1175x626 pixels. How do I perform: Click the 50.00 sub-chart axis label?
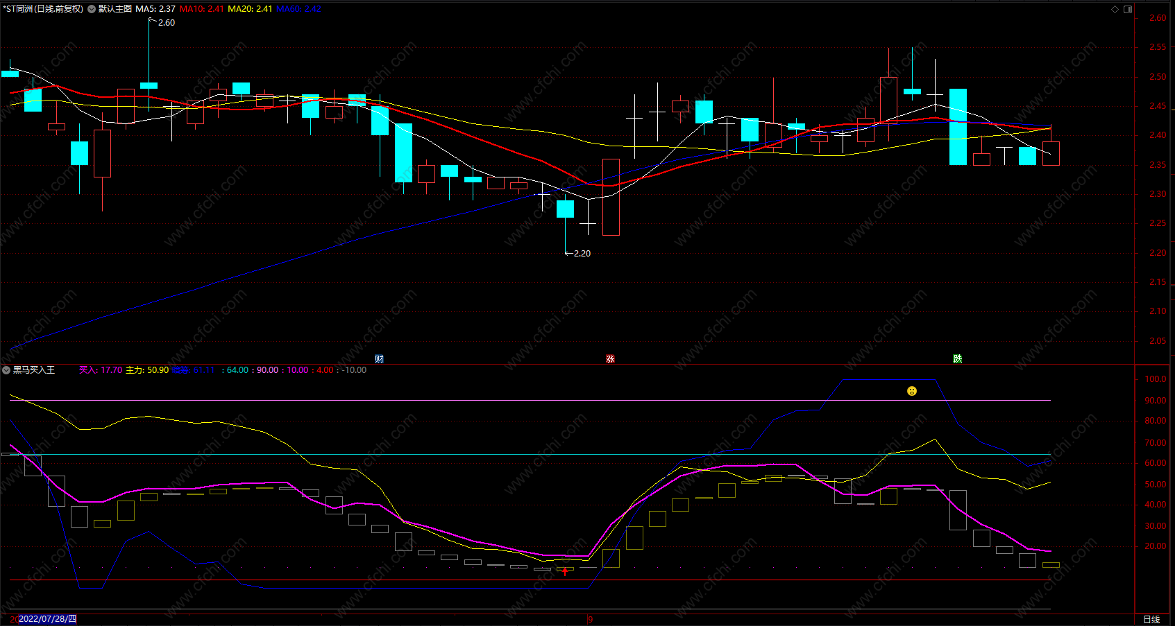[1156, 485]
